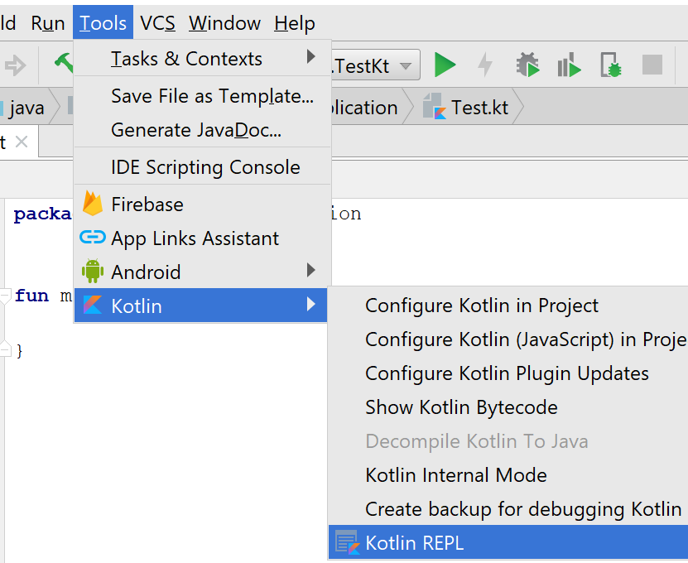This screenshot has width=688, height=563.
Task: Collapse the fold marker beside fun main
Action: coord(6,296)
